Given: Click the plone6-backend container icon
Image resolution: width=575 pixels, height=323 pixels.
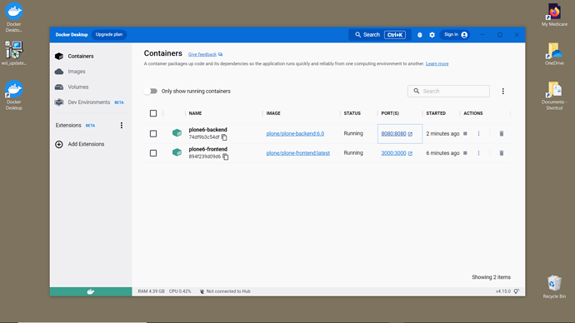Looking at the screenshot, I should 177,132.
